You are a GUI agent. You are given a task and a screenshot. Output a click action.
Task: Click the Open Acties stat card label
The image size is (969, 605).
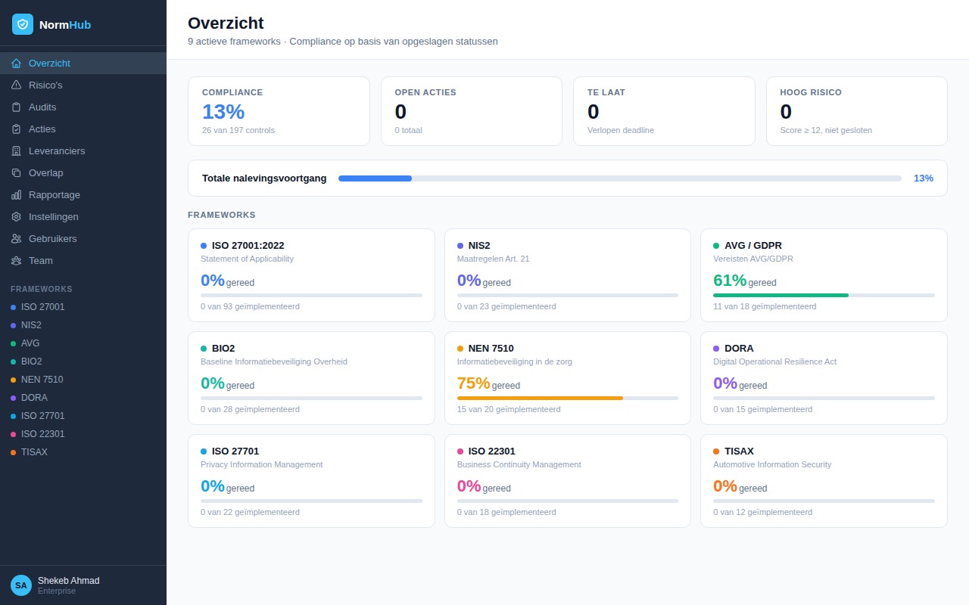click(x=425, y=92)
